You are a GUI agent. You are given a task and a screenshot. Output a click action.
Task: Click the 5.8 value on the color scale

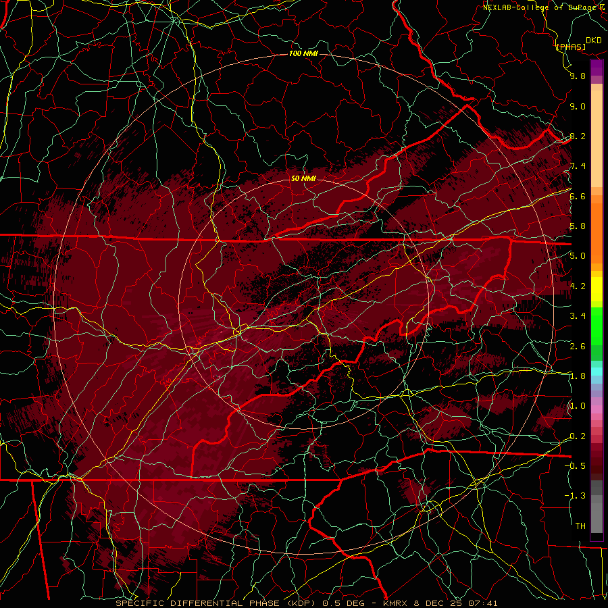tap(578, 226)
